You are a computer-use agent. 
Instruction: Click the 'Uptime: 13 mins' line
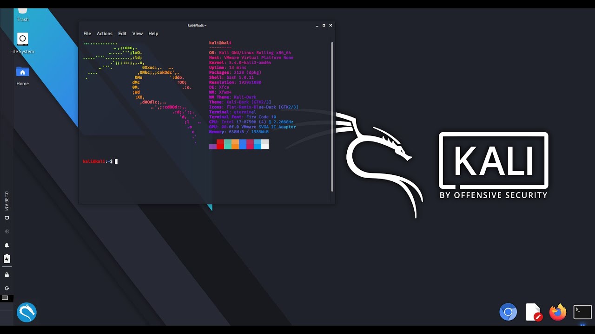[x=228, y=68]
